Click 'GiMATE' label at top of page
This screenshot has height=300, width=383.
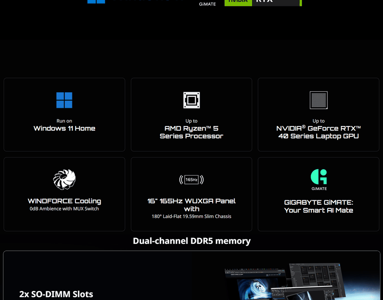click(x=207, y=4)
